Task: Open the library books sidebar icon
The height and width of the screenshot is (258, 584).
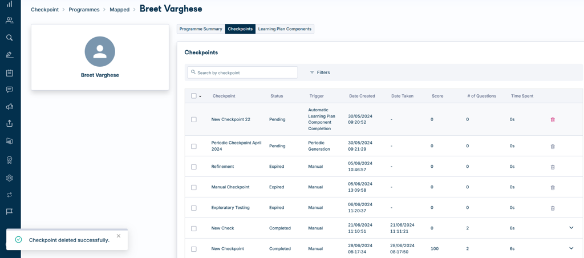Action: click(x=9, y=141)
